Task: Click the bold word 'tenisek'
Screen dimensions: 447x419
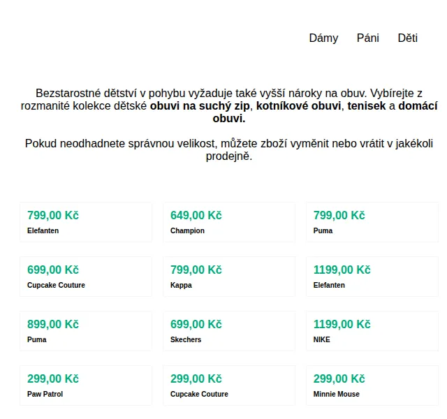Action: tap(366, 106)
